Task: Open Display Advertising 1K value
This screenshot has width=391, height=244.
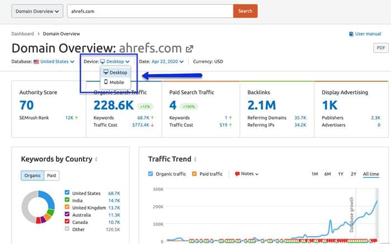Action: [330, 105]
